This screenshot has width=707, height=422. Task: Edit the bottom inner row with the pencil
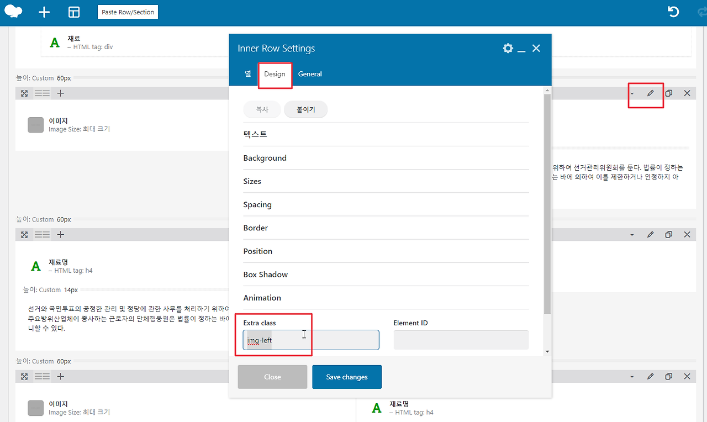pos(650,377)
